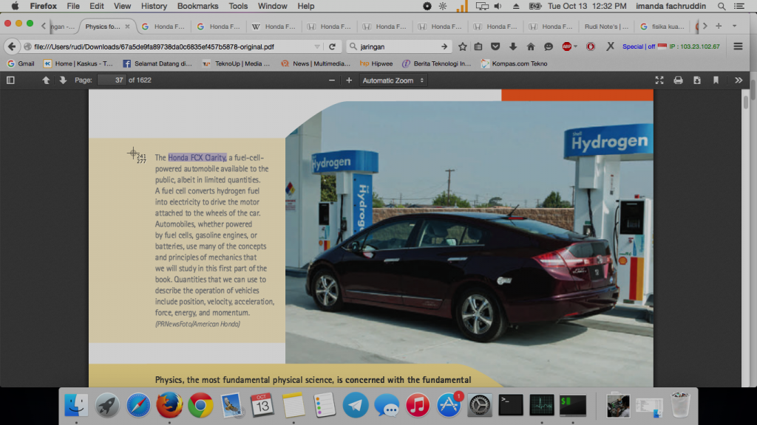This screenshot has height=425, width=757.
Task: Switch to the Wikipedia Honda F... tab
Action: (274, 27)
